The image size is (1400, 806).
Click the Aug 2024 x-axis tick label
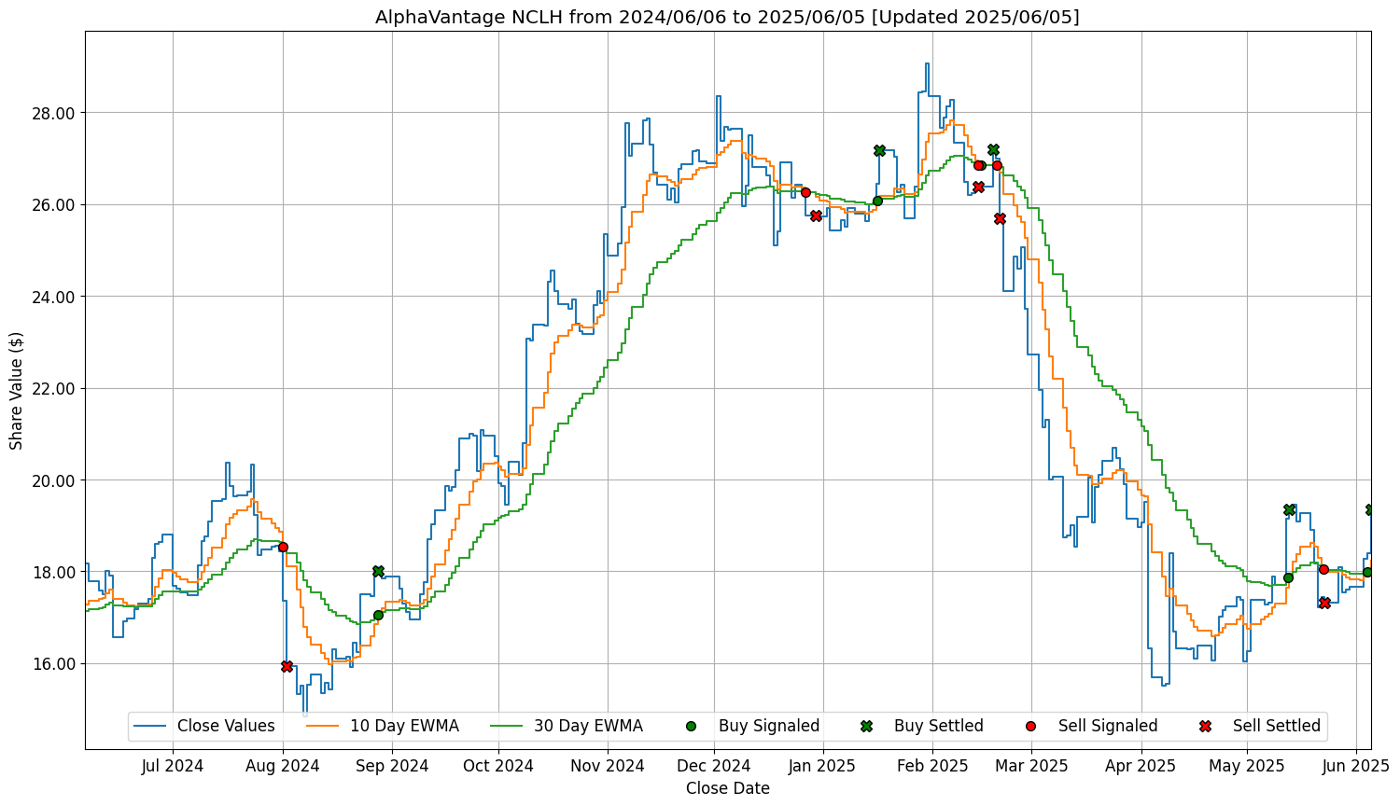(x=283, y=767)
